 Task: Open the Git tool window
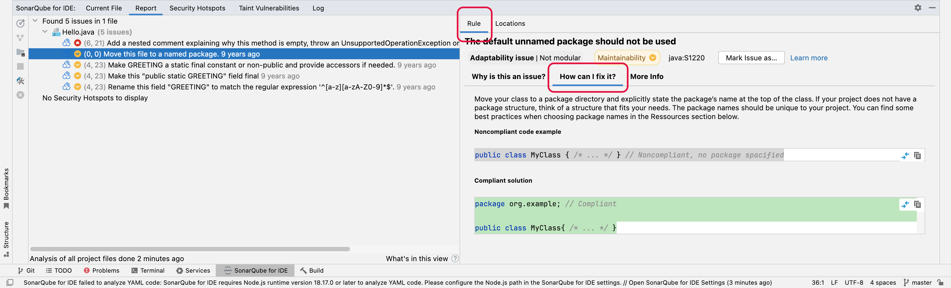pyautogui.click(x=26, y=270)
